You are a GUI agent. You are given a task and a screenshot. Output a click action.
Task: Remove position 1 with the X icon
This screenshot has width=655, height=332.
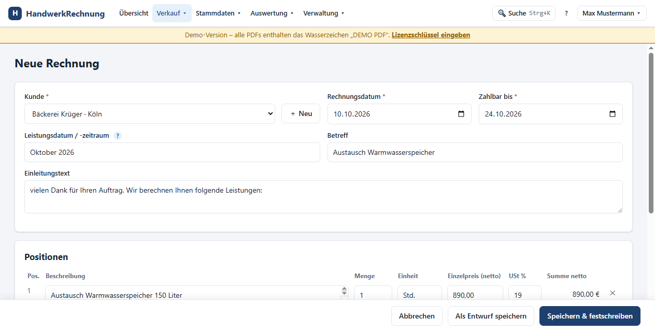[613, 293]
